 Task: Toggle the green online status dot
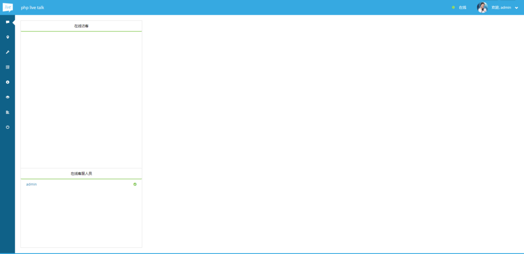click(x=453, y=7)
